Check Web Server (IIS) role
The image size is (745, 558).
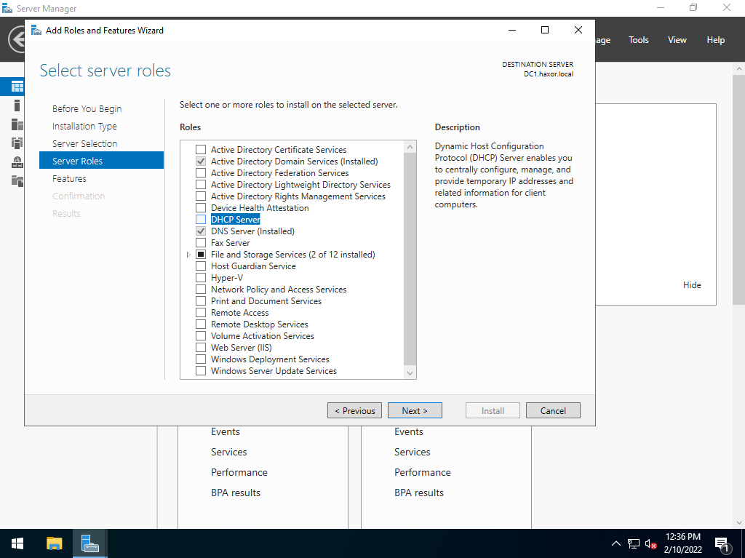[x=201, y=348]
